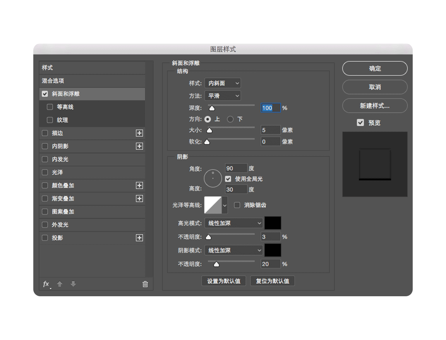Select 样式 in the left list

92,68
